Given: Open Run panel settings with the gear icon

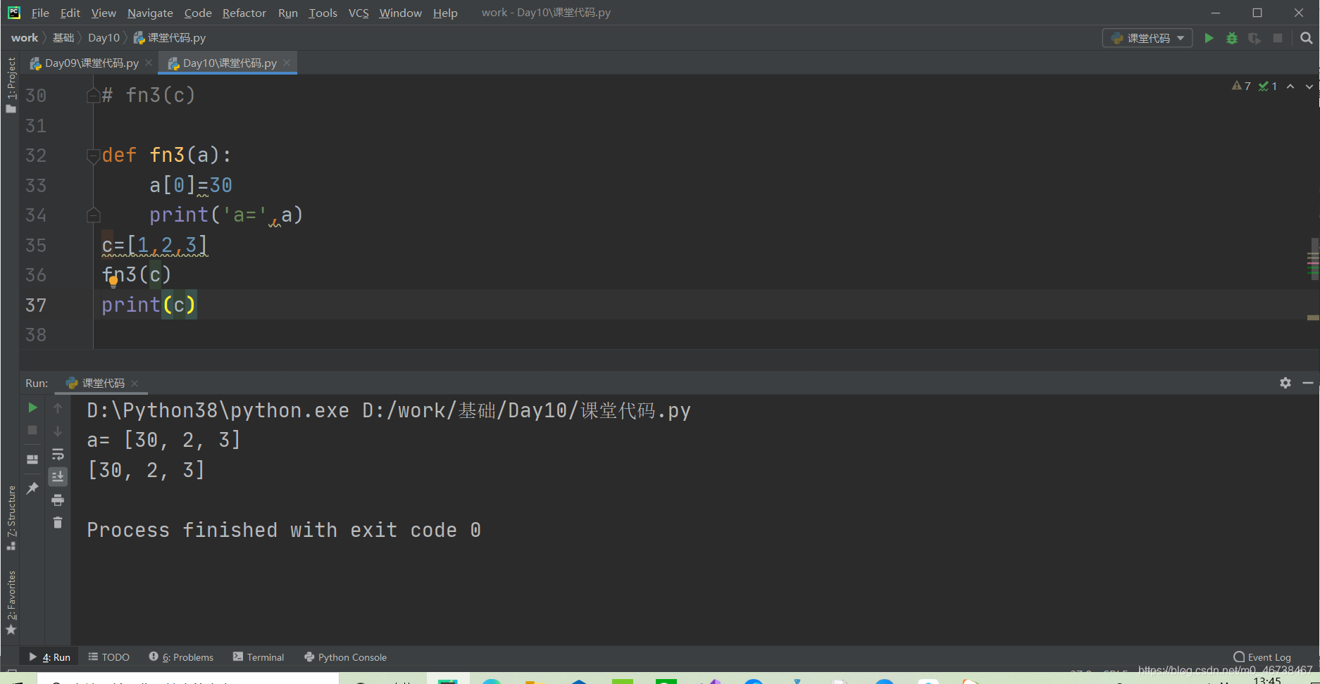Looking at the screenshot, I should 1285,383.
